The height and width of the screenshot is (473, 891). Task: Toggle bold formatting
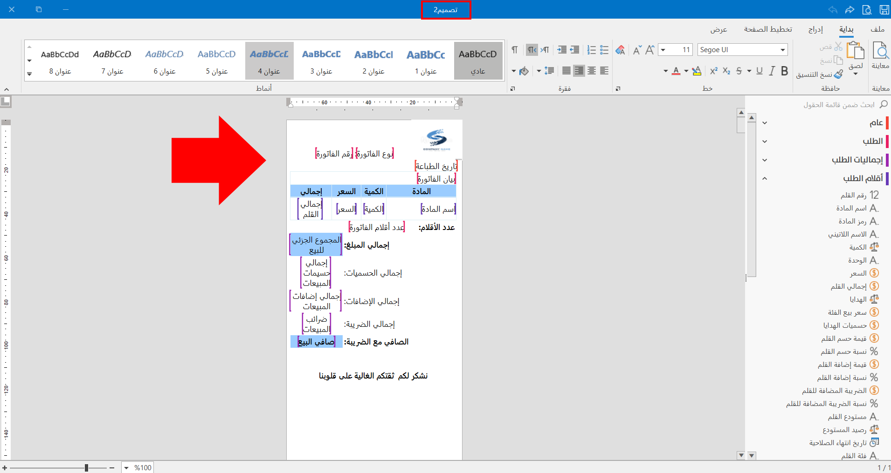click(785, 71)
